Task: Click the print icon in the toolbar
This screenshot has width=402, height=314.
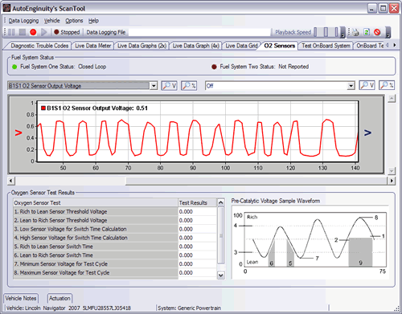Action: (x=355, y=32)
